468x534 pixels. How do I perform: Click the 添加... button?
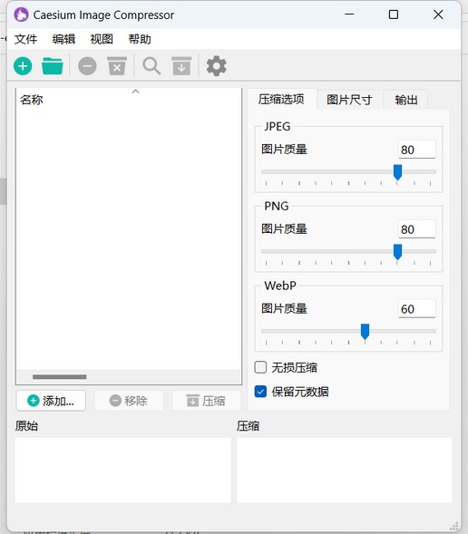pyautogui.click(x=51, y=401)
